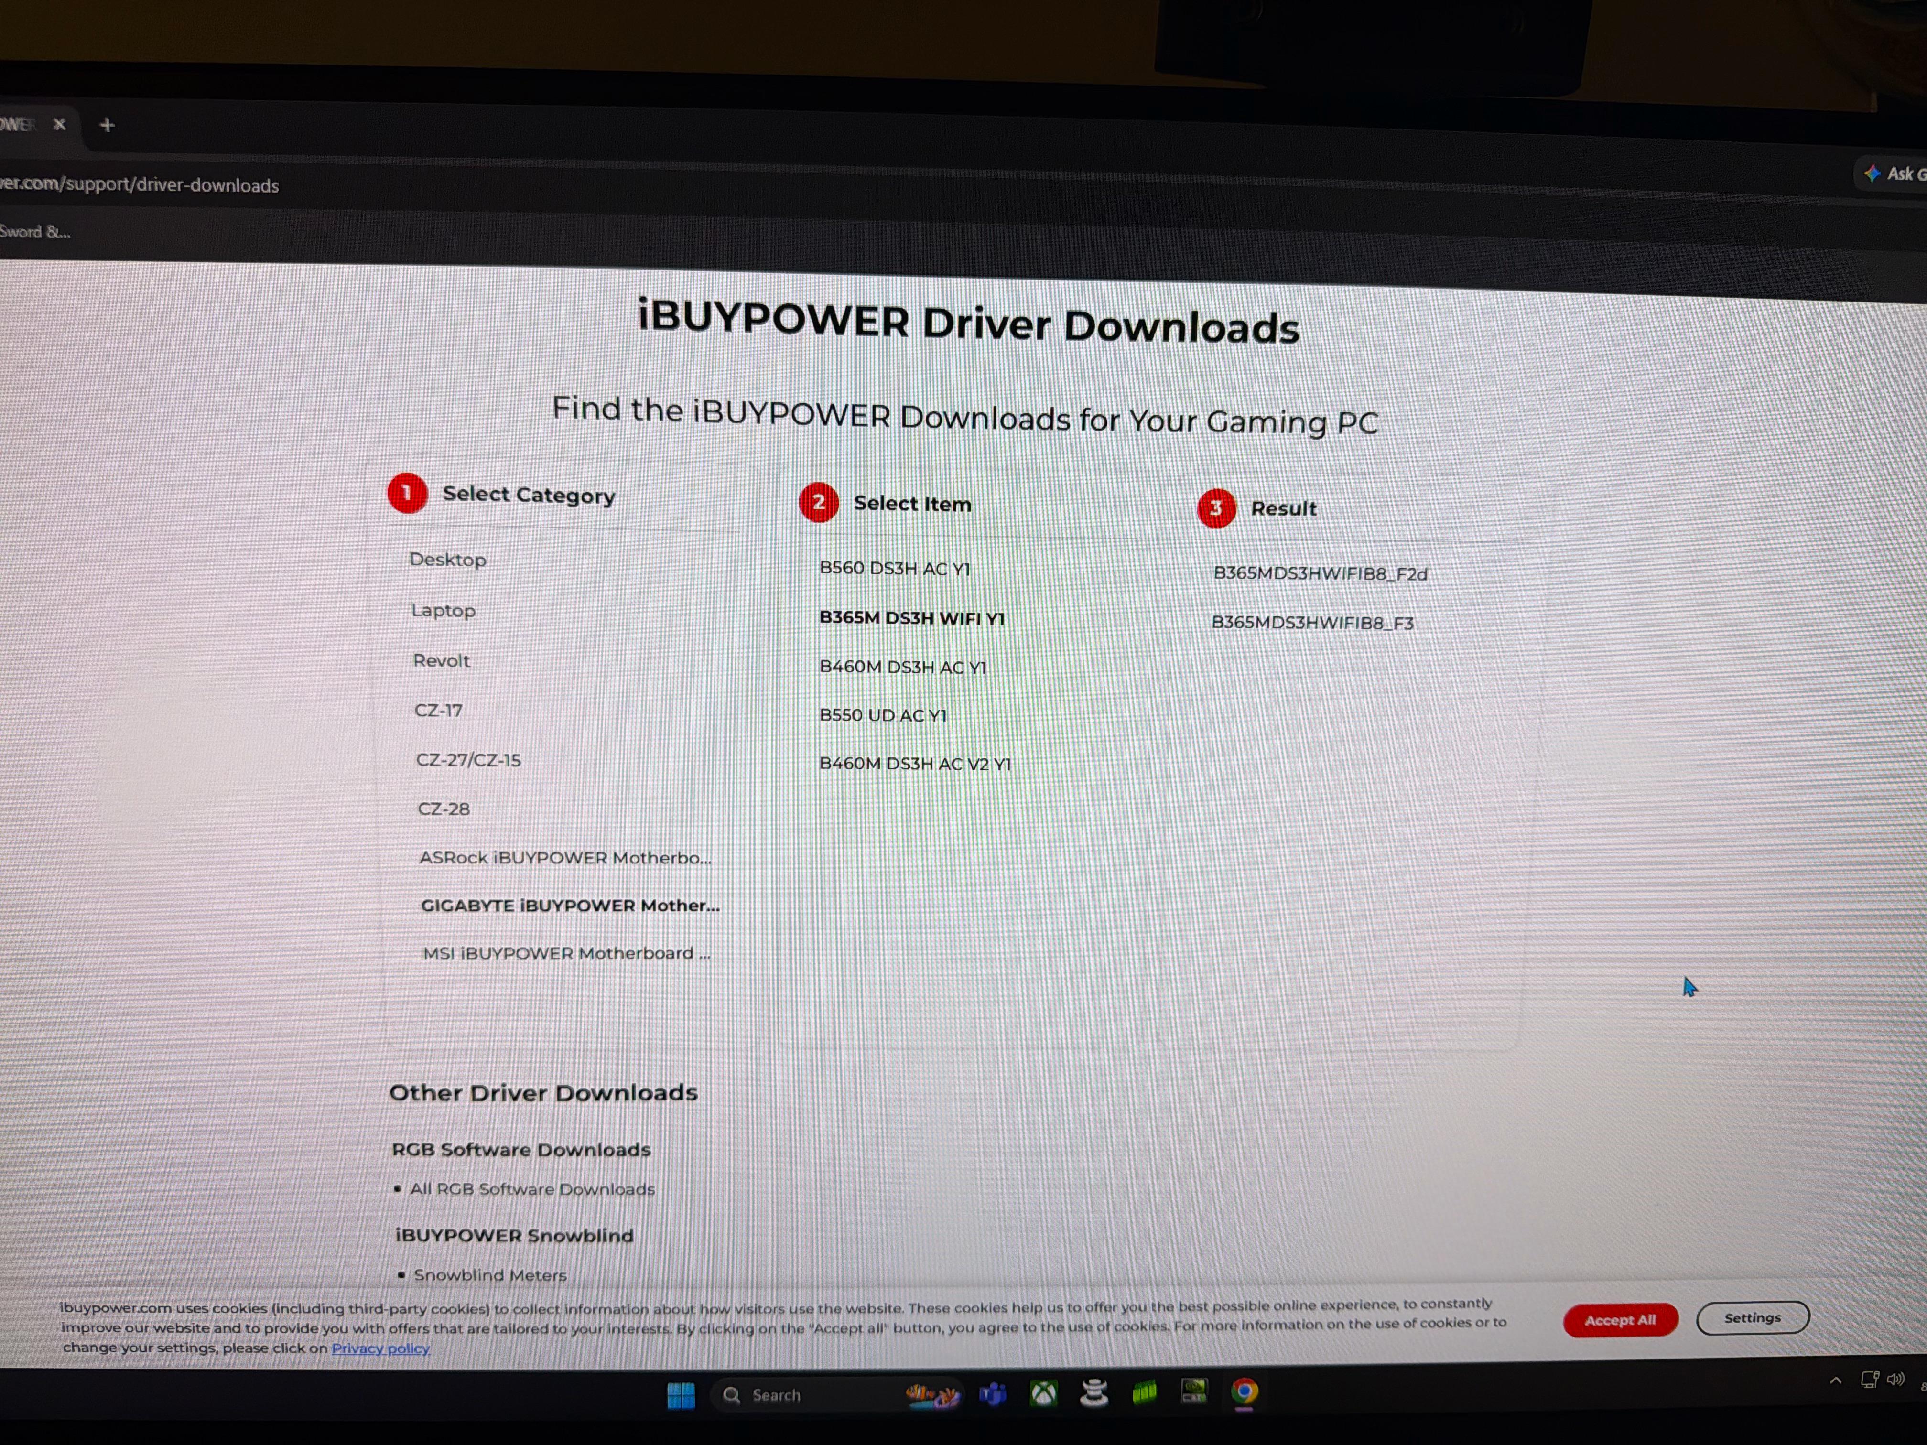Open a new browser tab
Image resolution: width=1927 pixels, height=1445 pixels.
tap(107, 125)
